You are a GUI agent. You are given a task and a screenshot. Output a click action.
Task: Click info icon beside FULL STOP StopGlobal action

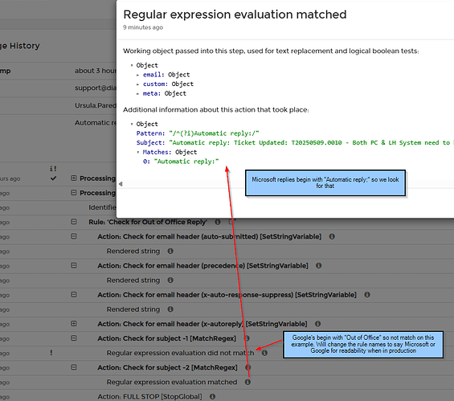(212, 396)
